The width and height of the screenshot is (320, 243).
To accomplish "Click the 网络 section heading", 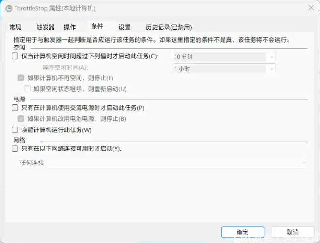I will (19, 140).
